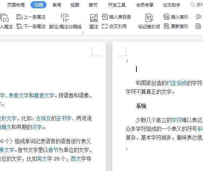Click the text 和国家创造的
The width and height of the screenshot is (203, 171).
151,83
